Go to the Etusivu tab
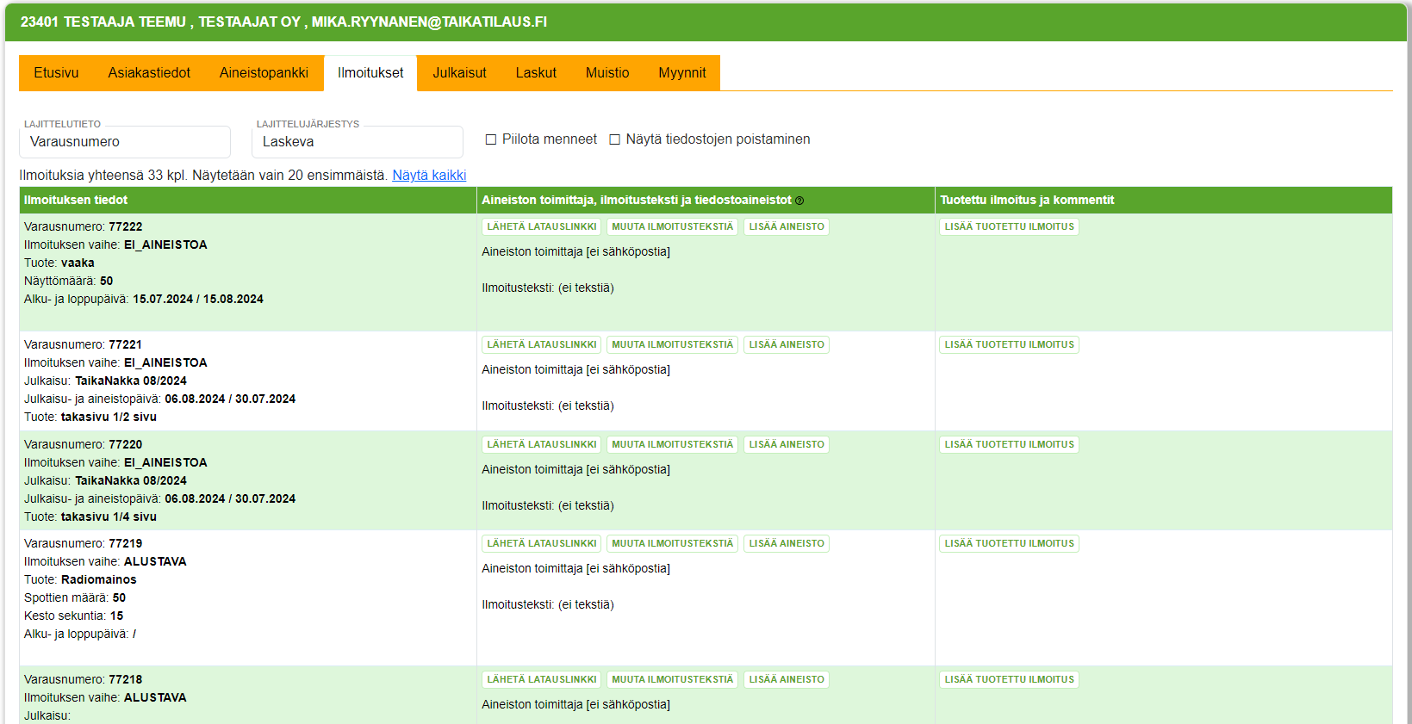This screenshot has width=1412, height=724. click(x=56, y=73)
